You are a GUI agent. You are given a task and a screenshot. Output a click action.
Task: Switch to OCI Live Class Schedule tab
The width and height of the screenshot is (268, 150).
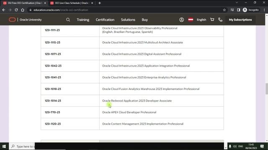[x=71, y=3]
